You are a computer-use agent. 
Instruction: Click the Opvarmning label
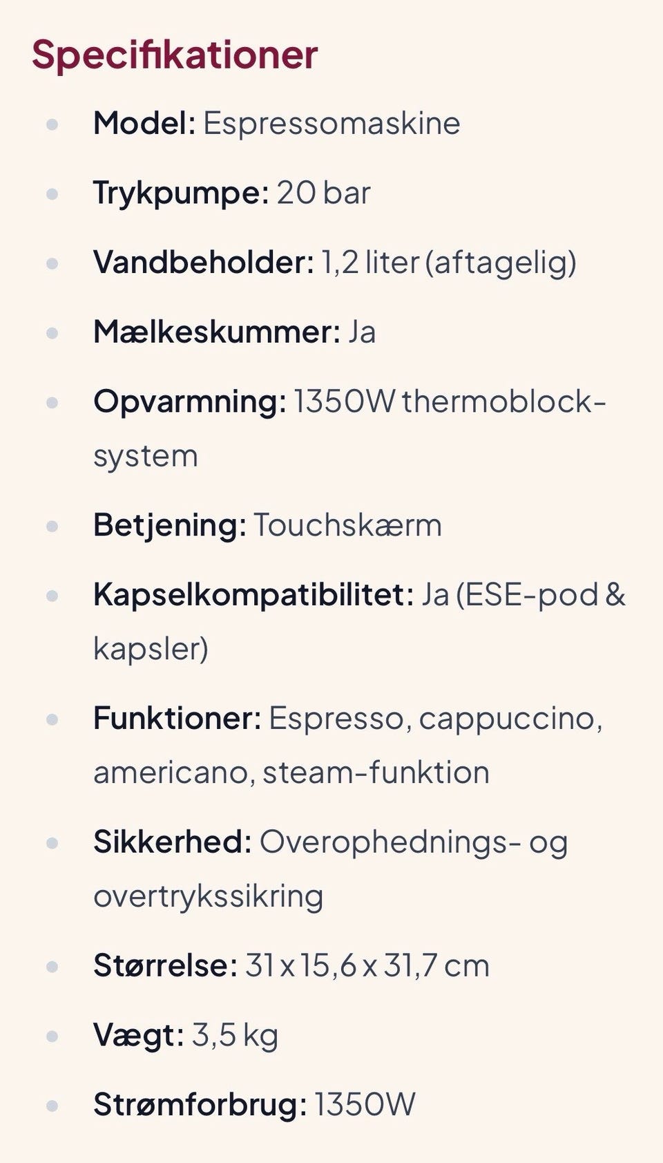190,401
